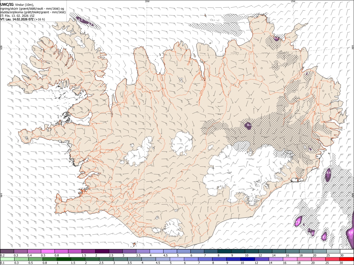
Task: Select the dark mauve 0.2 swatch, upper legend
Action: (x=7, y=251)
